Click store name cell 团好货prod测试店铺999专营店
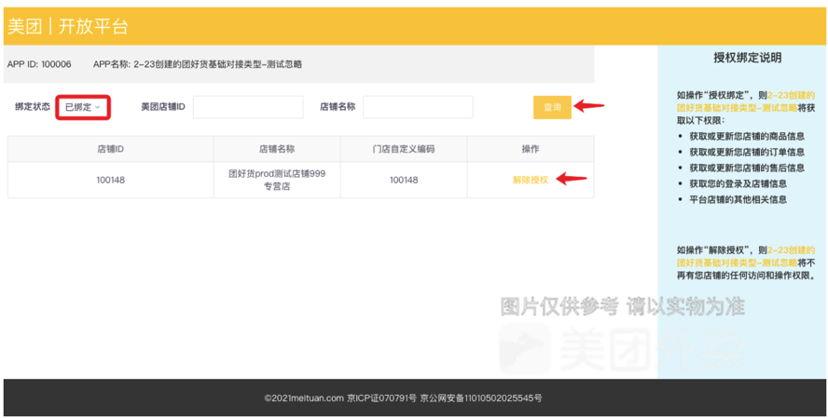The image size is (828, 418). 277,180
